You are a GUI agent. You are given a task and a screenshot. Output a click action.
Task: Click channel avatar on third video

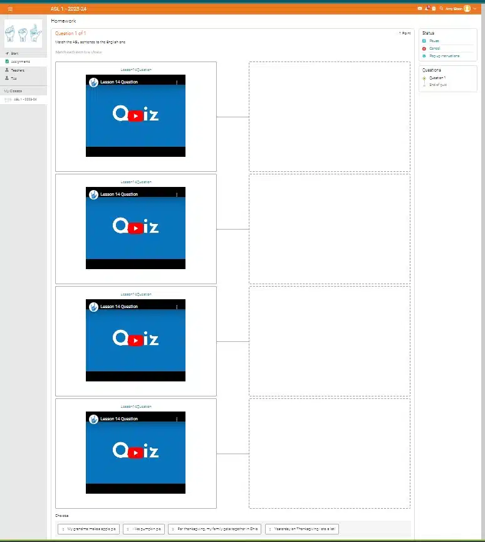point(93,307)
